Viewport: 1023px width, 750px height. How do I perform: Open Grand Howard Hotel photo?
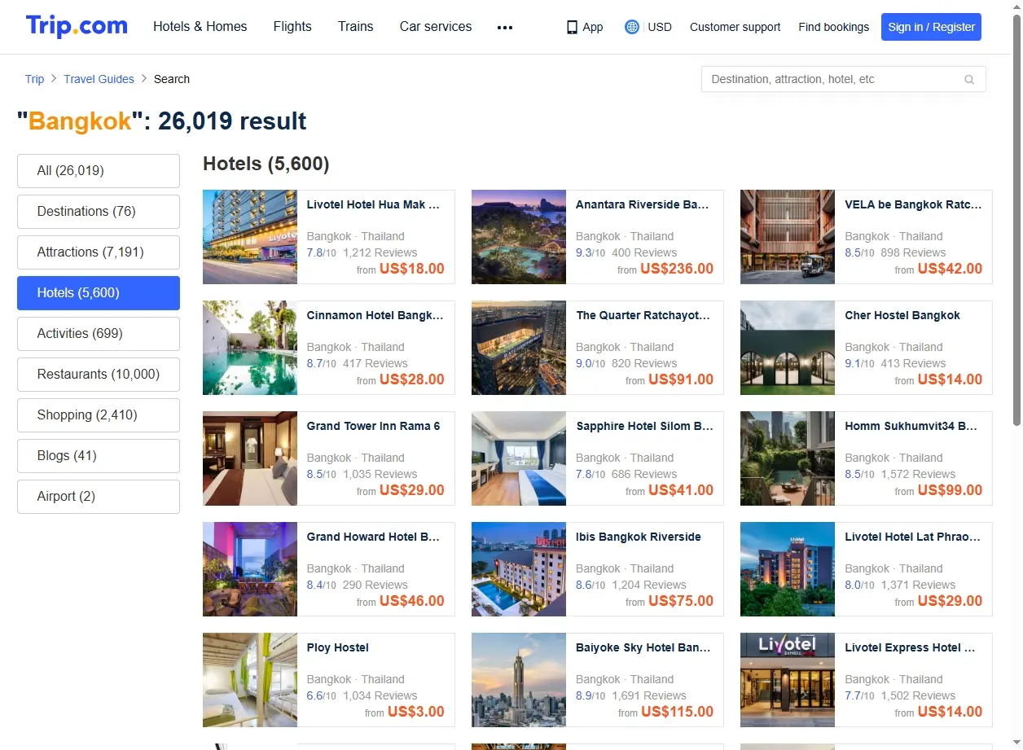[250, 569]
